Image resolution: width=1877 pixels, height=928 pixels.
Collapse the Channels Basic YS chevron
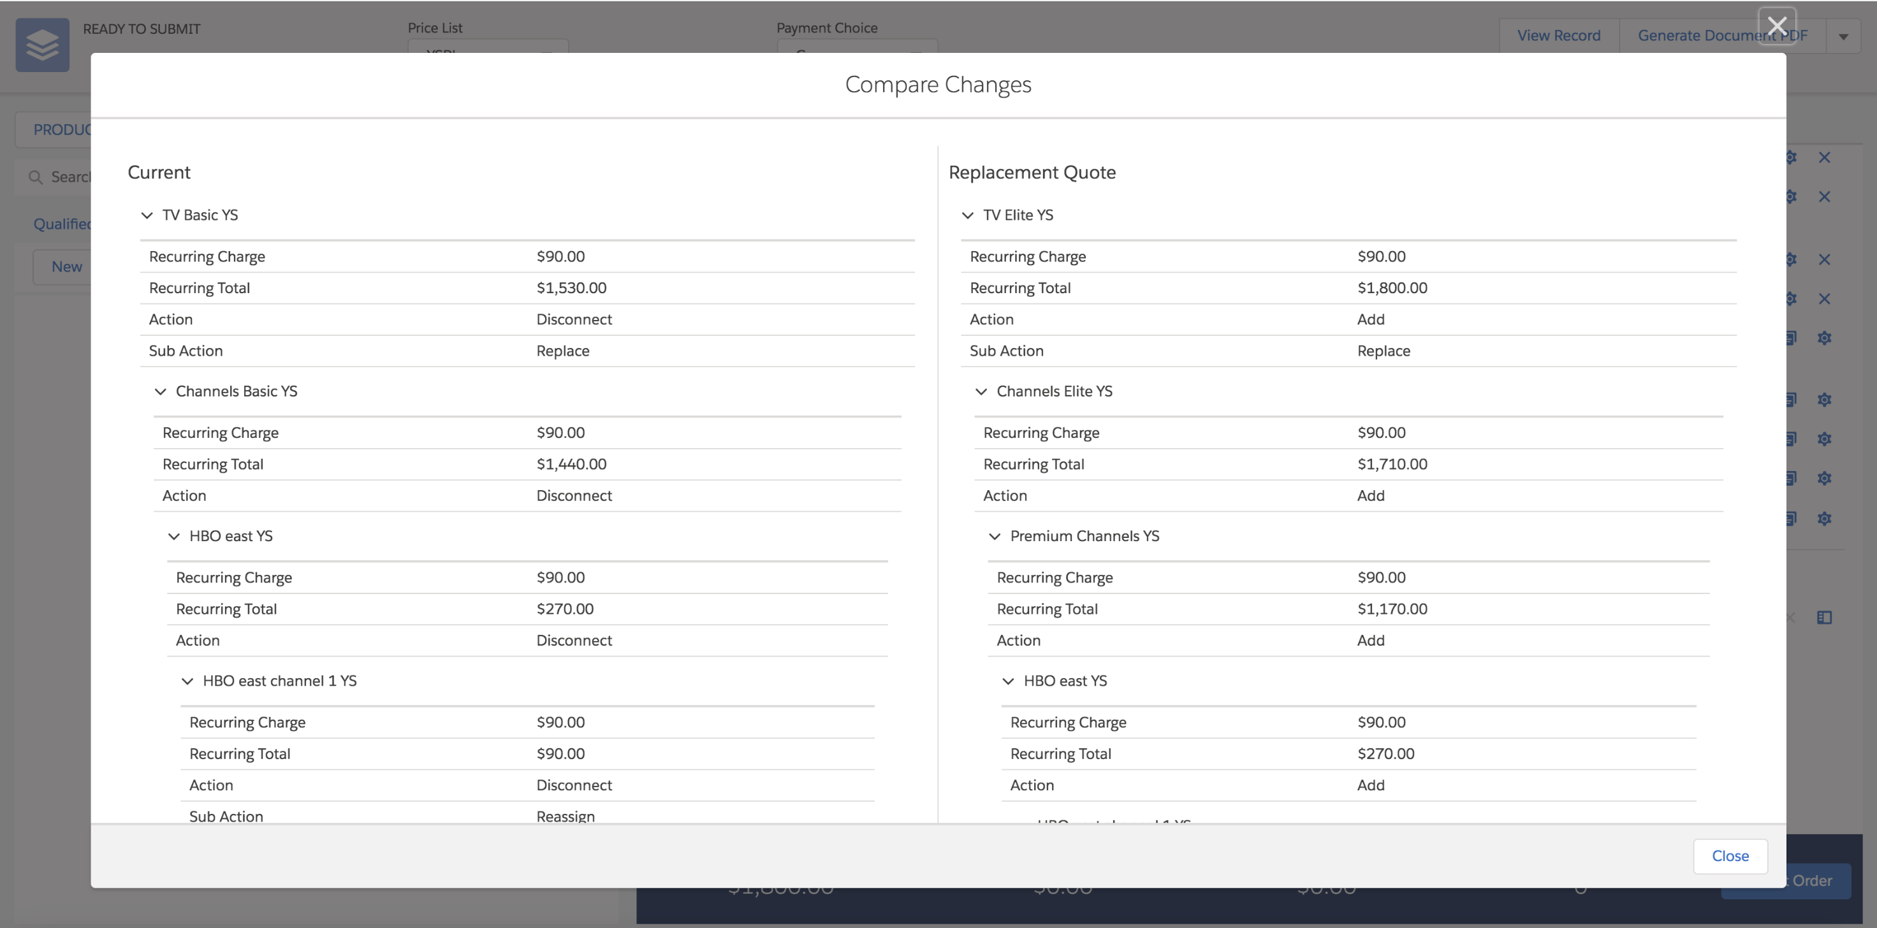click(160, 391)
